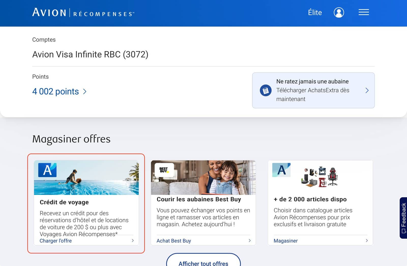
Task: Click the chevron next to 4 002 points
Action: click(85, 91)
